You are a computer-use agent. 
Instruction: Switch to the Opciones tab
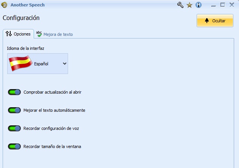(18, 34)
